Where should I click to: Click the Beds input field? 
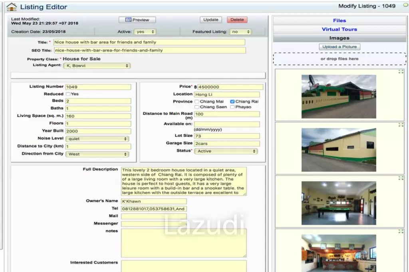tap(98, 101)
